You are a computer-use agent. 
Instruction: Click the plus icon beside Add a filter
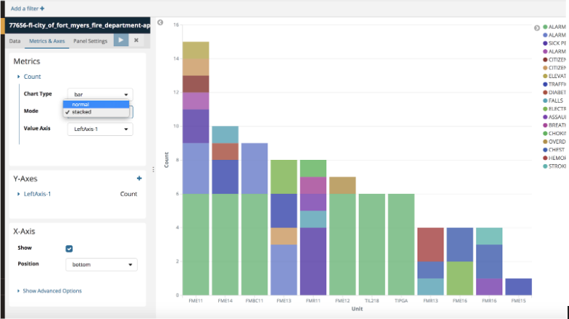tap(42, 9)
